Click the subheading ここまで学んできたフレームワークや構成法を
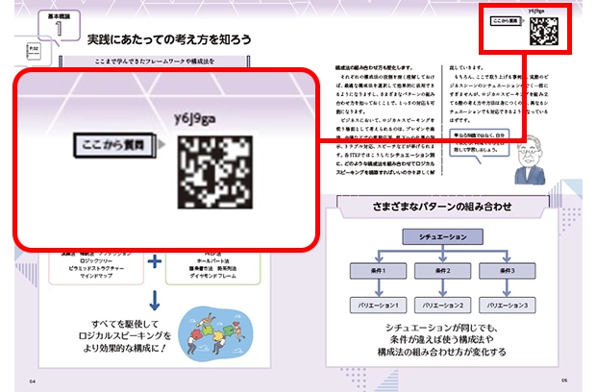 tap(155, 61)
